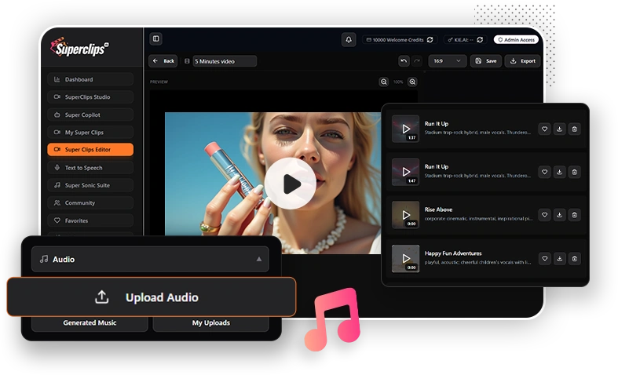The image size is (618, 375).
Task: Click the 100% zoom level
Action: point(398,82)
